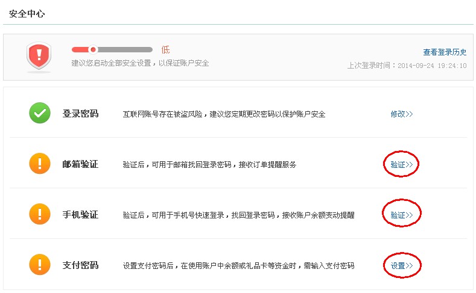Click the last login time text
Viewport: 476px width, 293px height.
pyautogui.click(x=407, y=66)
